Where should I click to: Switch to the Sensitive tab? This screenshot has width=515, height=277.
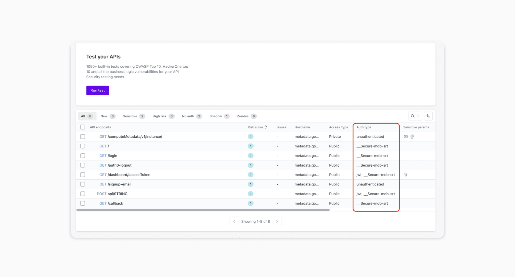pyautogui.click(x=134, y=116)
